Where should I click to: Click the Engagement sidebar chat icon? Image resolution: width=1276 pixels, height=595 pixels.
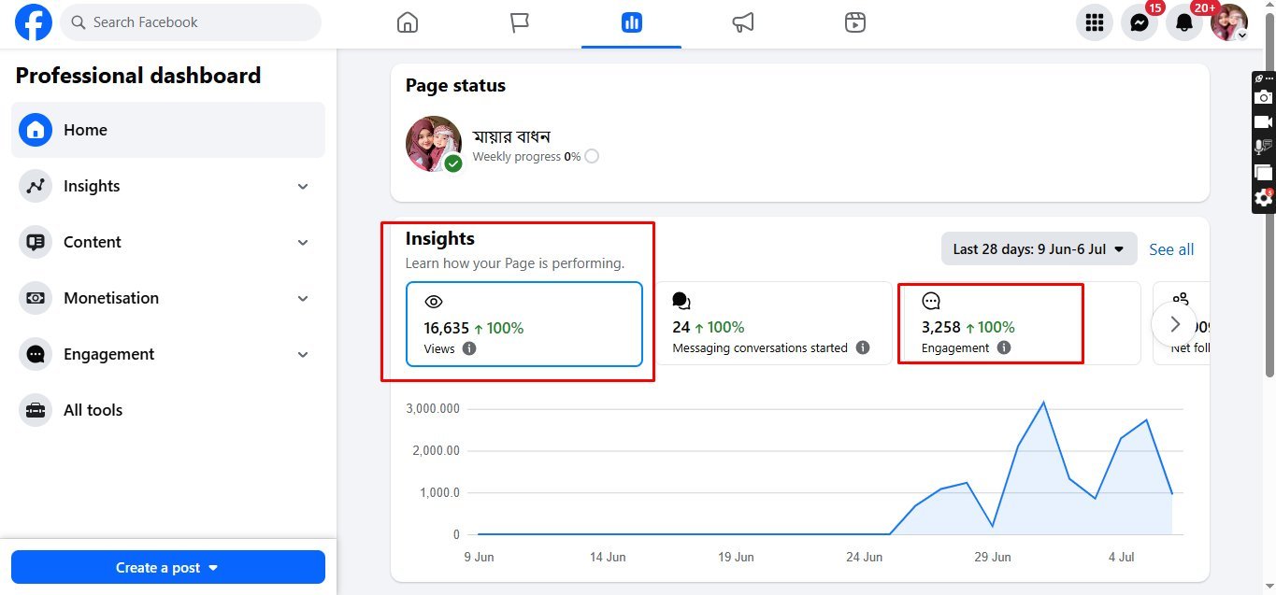pyautogui.click(x=36, y=354)
